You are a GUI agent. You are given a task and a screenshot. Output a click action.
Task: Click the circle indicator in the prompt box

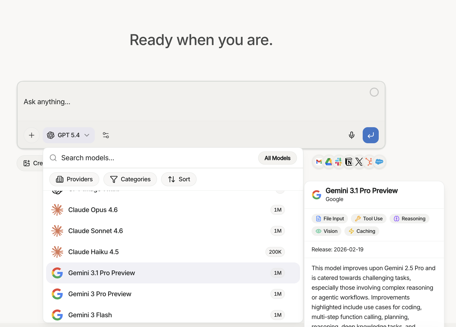click(x=374, y=92)
